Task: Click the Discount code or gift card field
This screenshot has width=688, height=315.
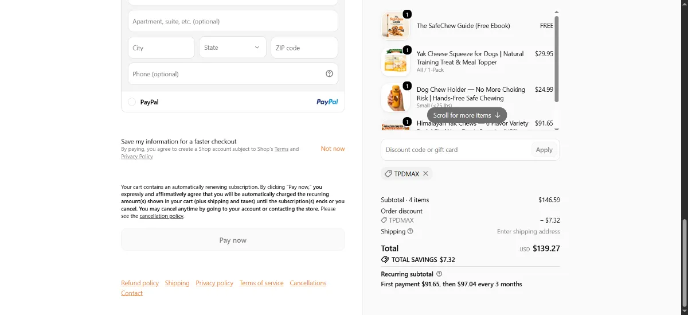Action: pos(456,150)
